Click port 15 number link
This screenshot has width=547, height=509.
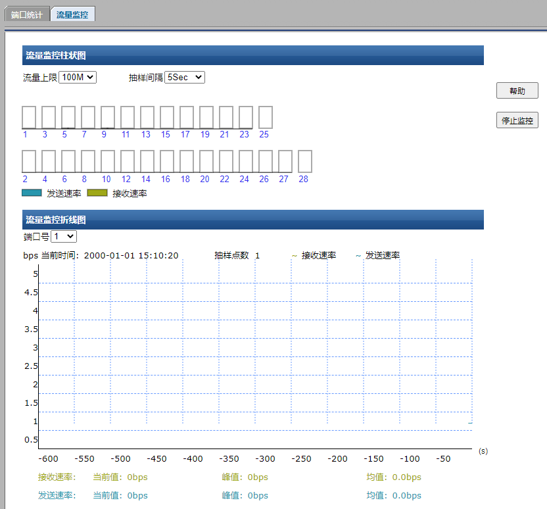tap(166, 134)
